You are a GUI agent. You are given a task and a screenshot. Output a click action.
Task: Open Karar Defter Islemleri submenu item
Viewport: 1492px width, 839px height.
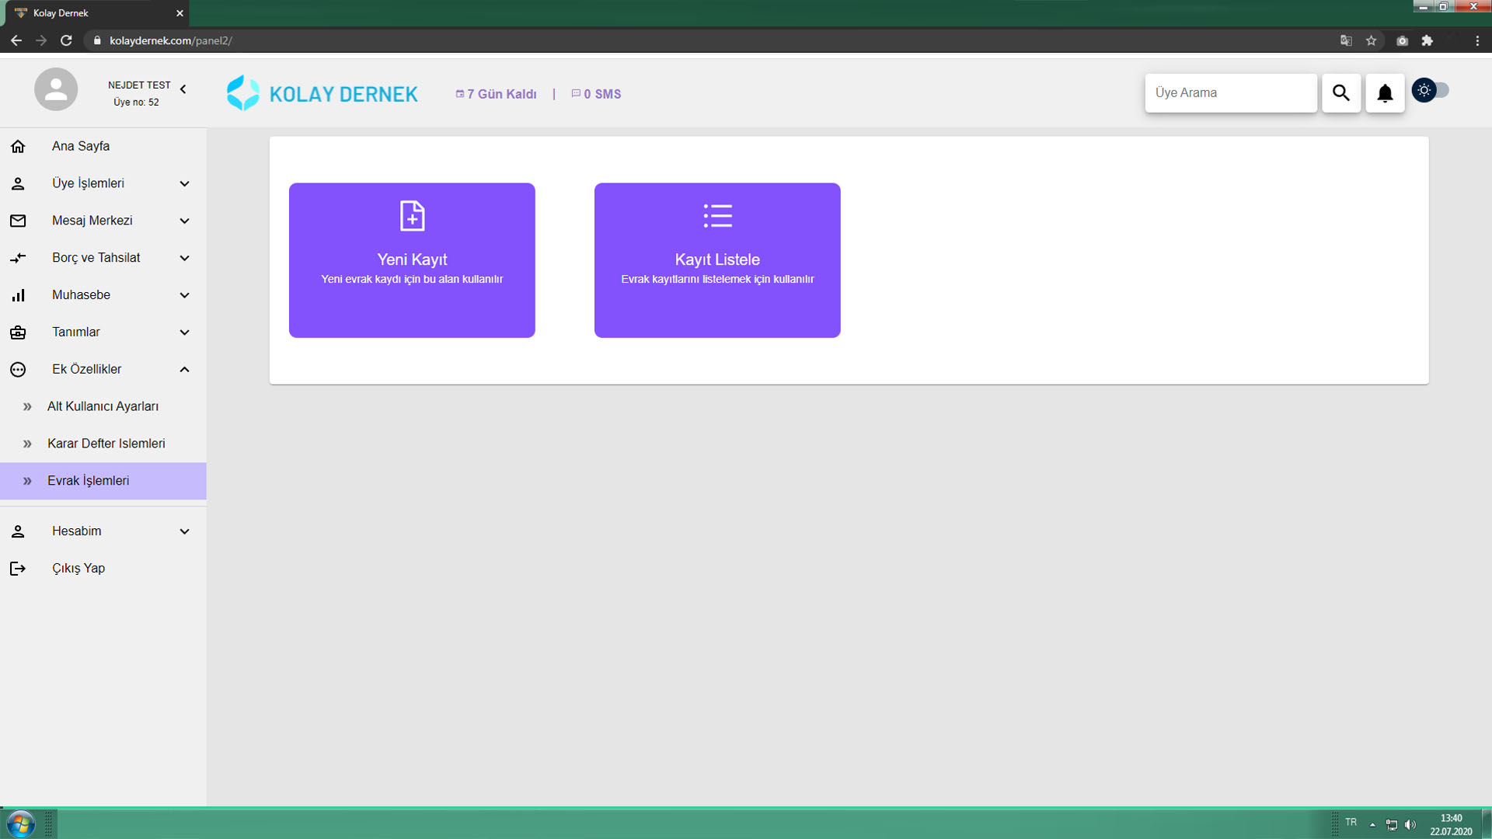pos(103,444)
